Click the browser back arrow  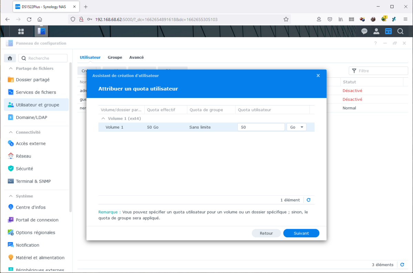[x=8, y=19]
